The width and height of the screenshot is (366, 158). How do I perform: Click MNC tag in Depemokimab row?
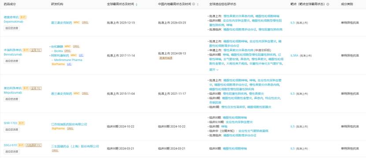click(x=77, y=22)
